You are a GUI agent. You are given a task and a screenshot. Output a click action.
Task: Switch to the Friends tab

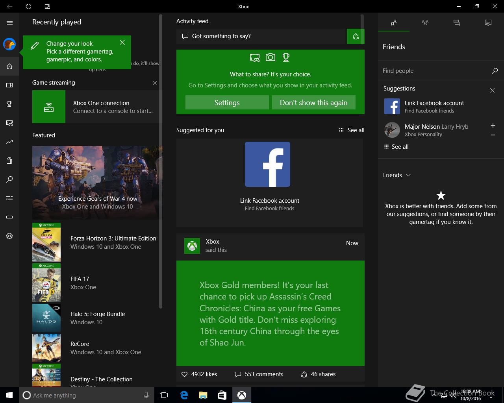[x=394, y=23]
